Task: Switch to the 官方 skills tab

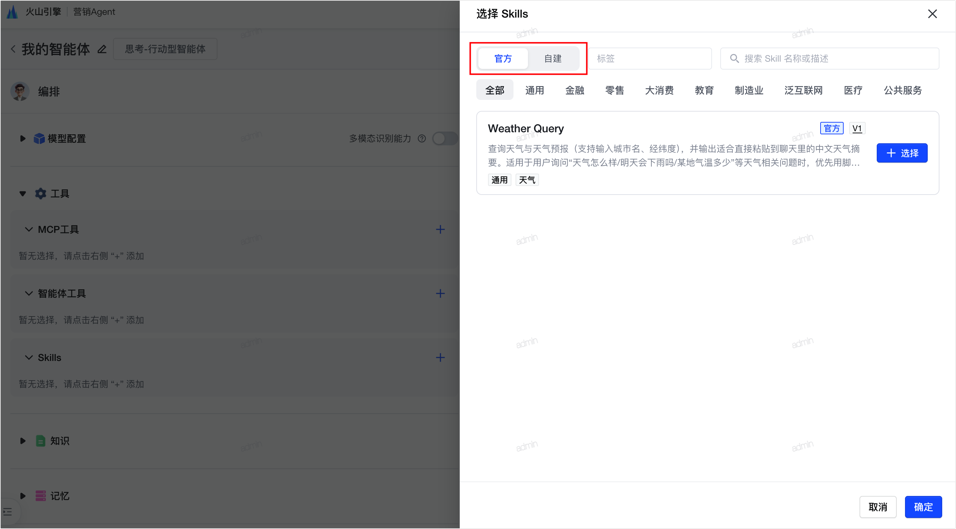Action: 503,59
